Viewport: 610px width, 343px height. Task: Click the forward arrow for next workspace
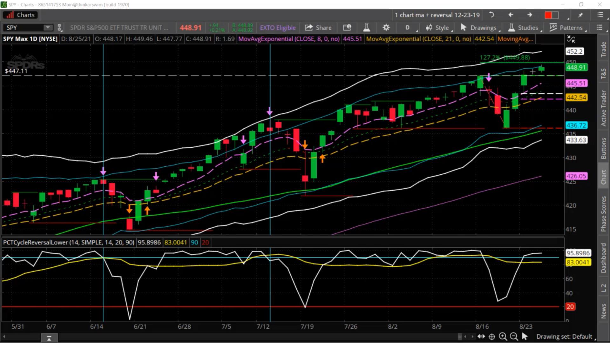point(530,15)
